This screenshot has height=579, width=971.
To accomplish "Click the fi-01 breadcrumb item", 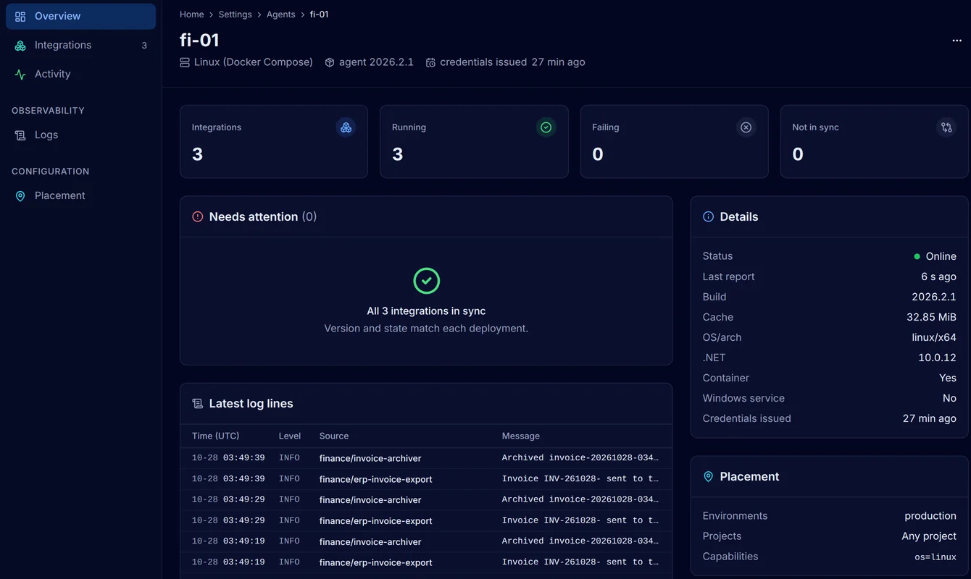I will 319,14.
